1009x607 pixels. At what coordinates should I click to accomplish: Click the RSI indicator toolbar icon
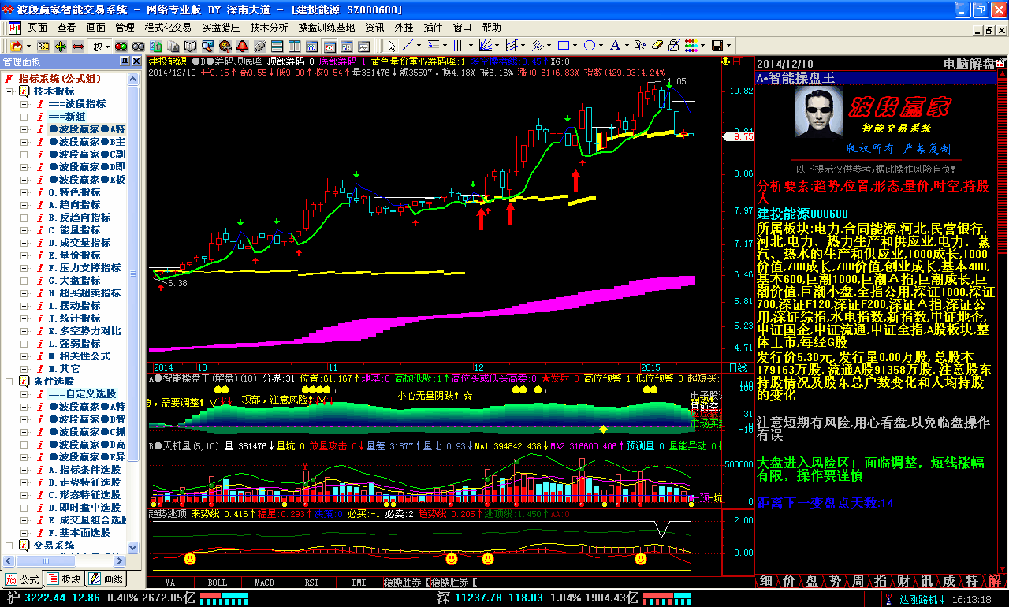point(43,46)
